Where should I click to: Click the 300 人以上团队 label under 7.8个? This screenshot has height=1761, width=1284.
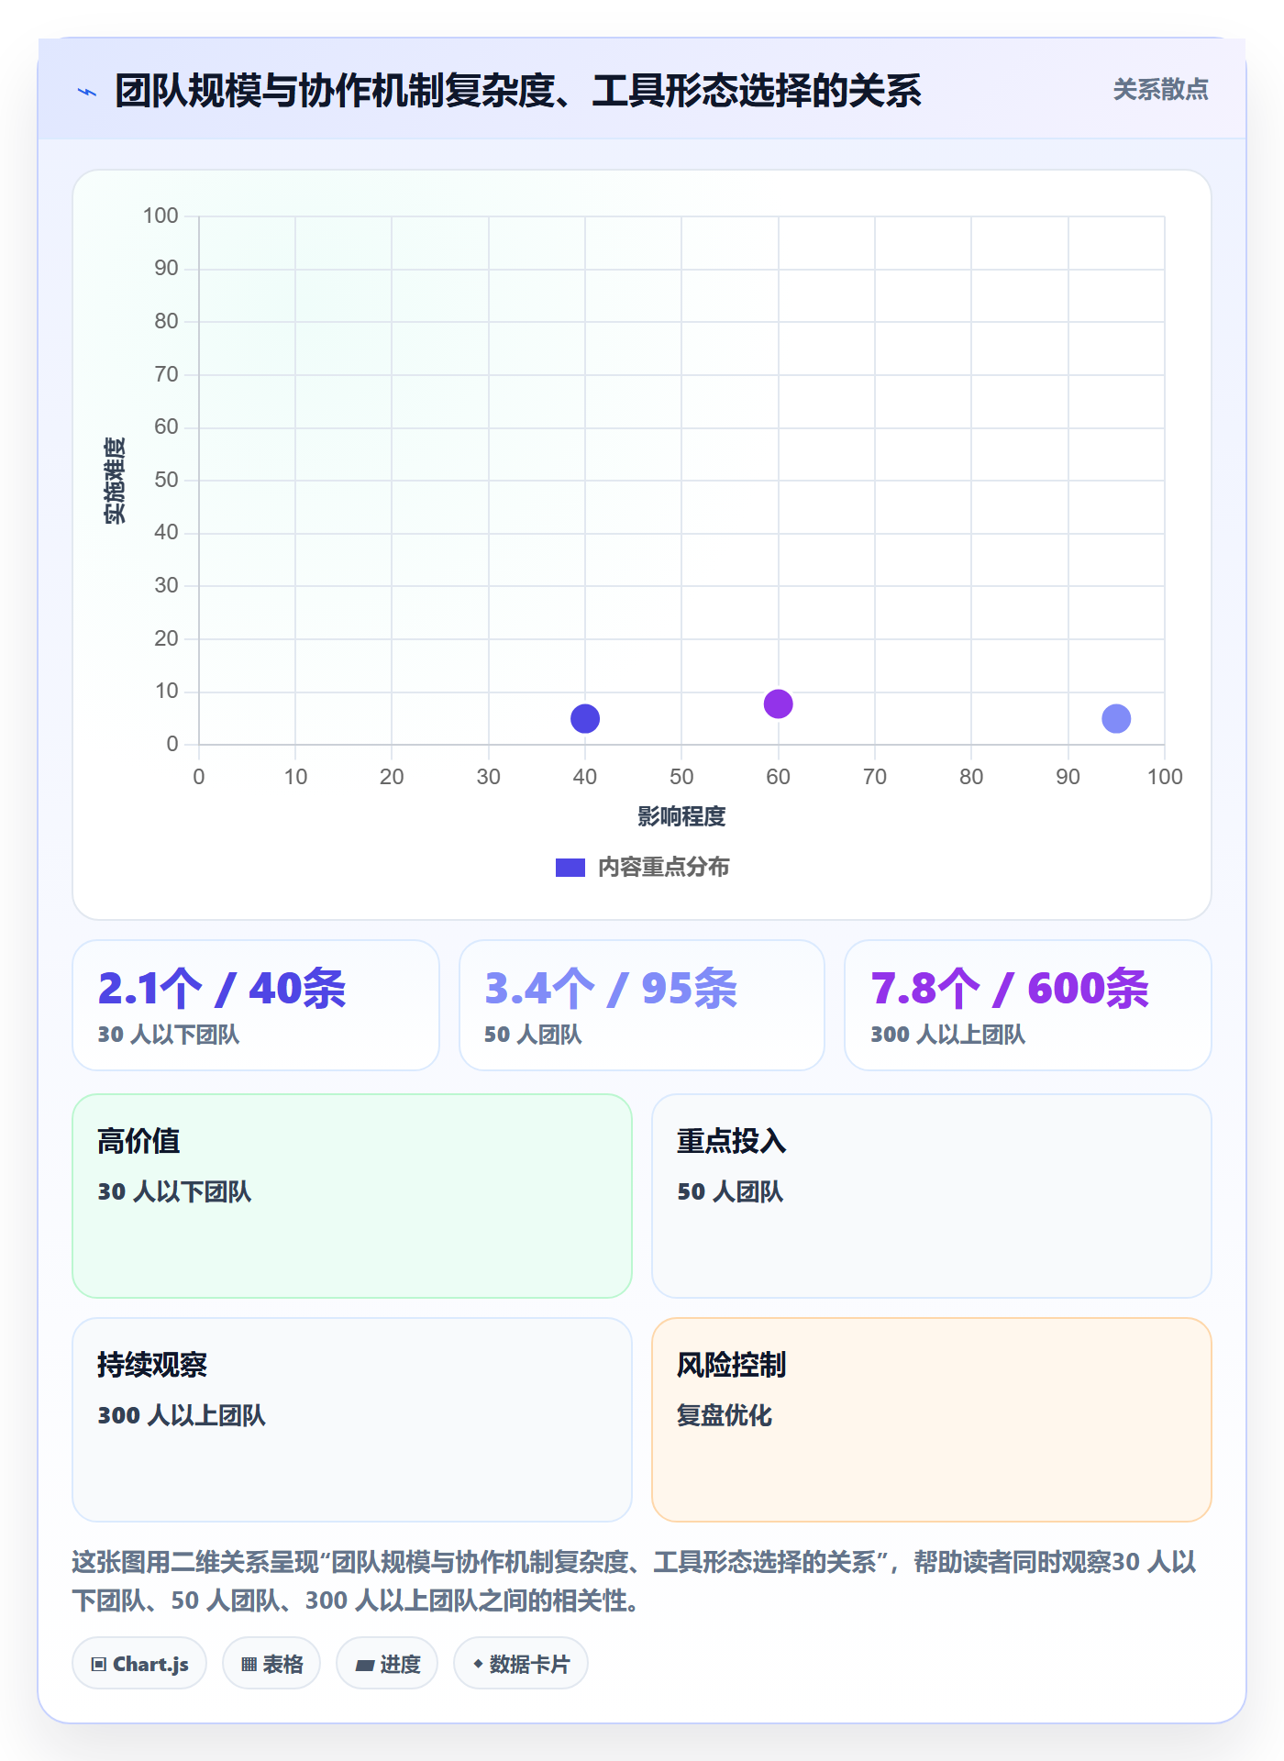pos(947,1035)
